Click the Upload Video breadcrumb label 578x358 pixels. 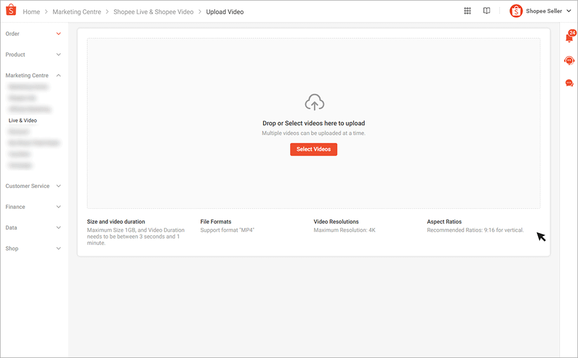point(225,12)
